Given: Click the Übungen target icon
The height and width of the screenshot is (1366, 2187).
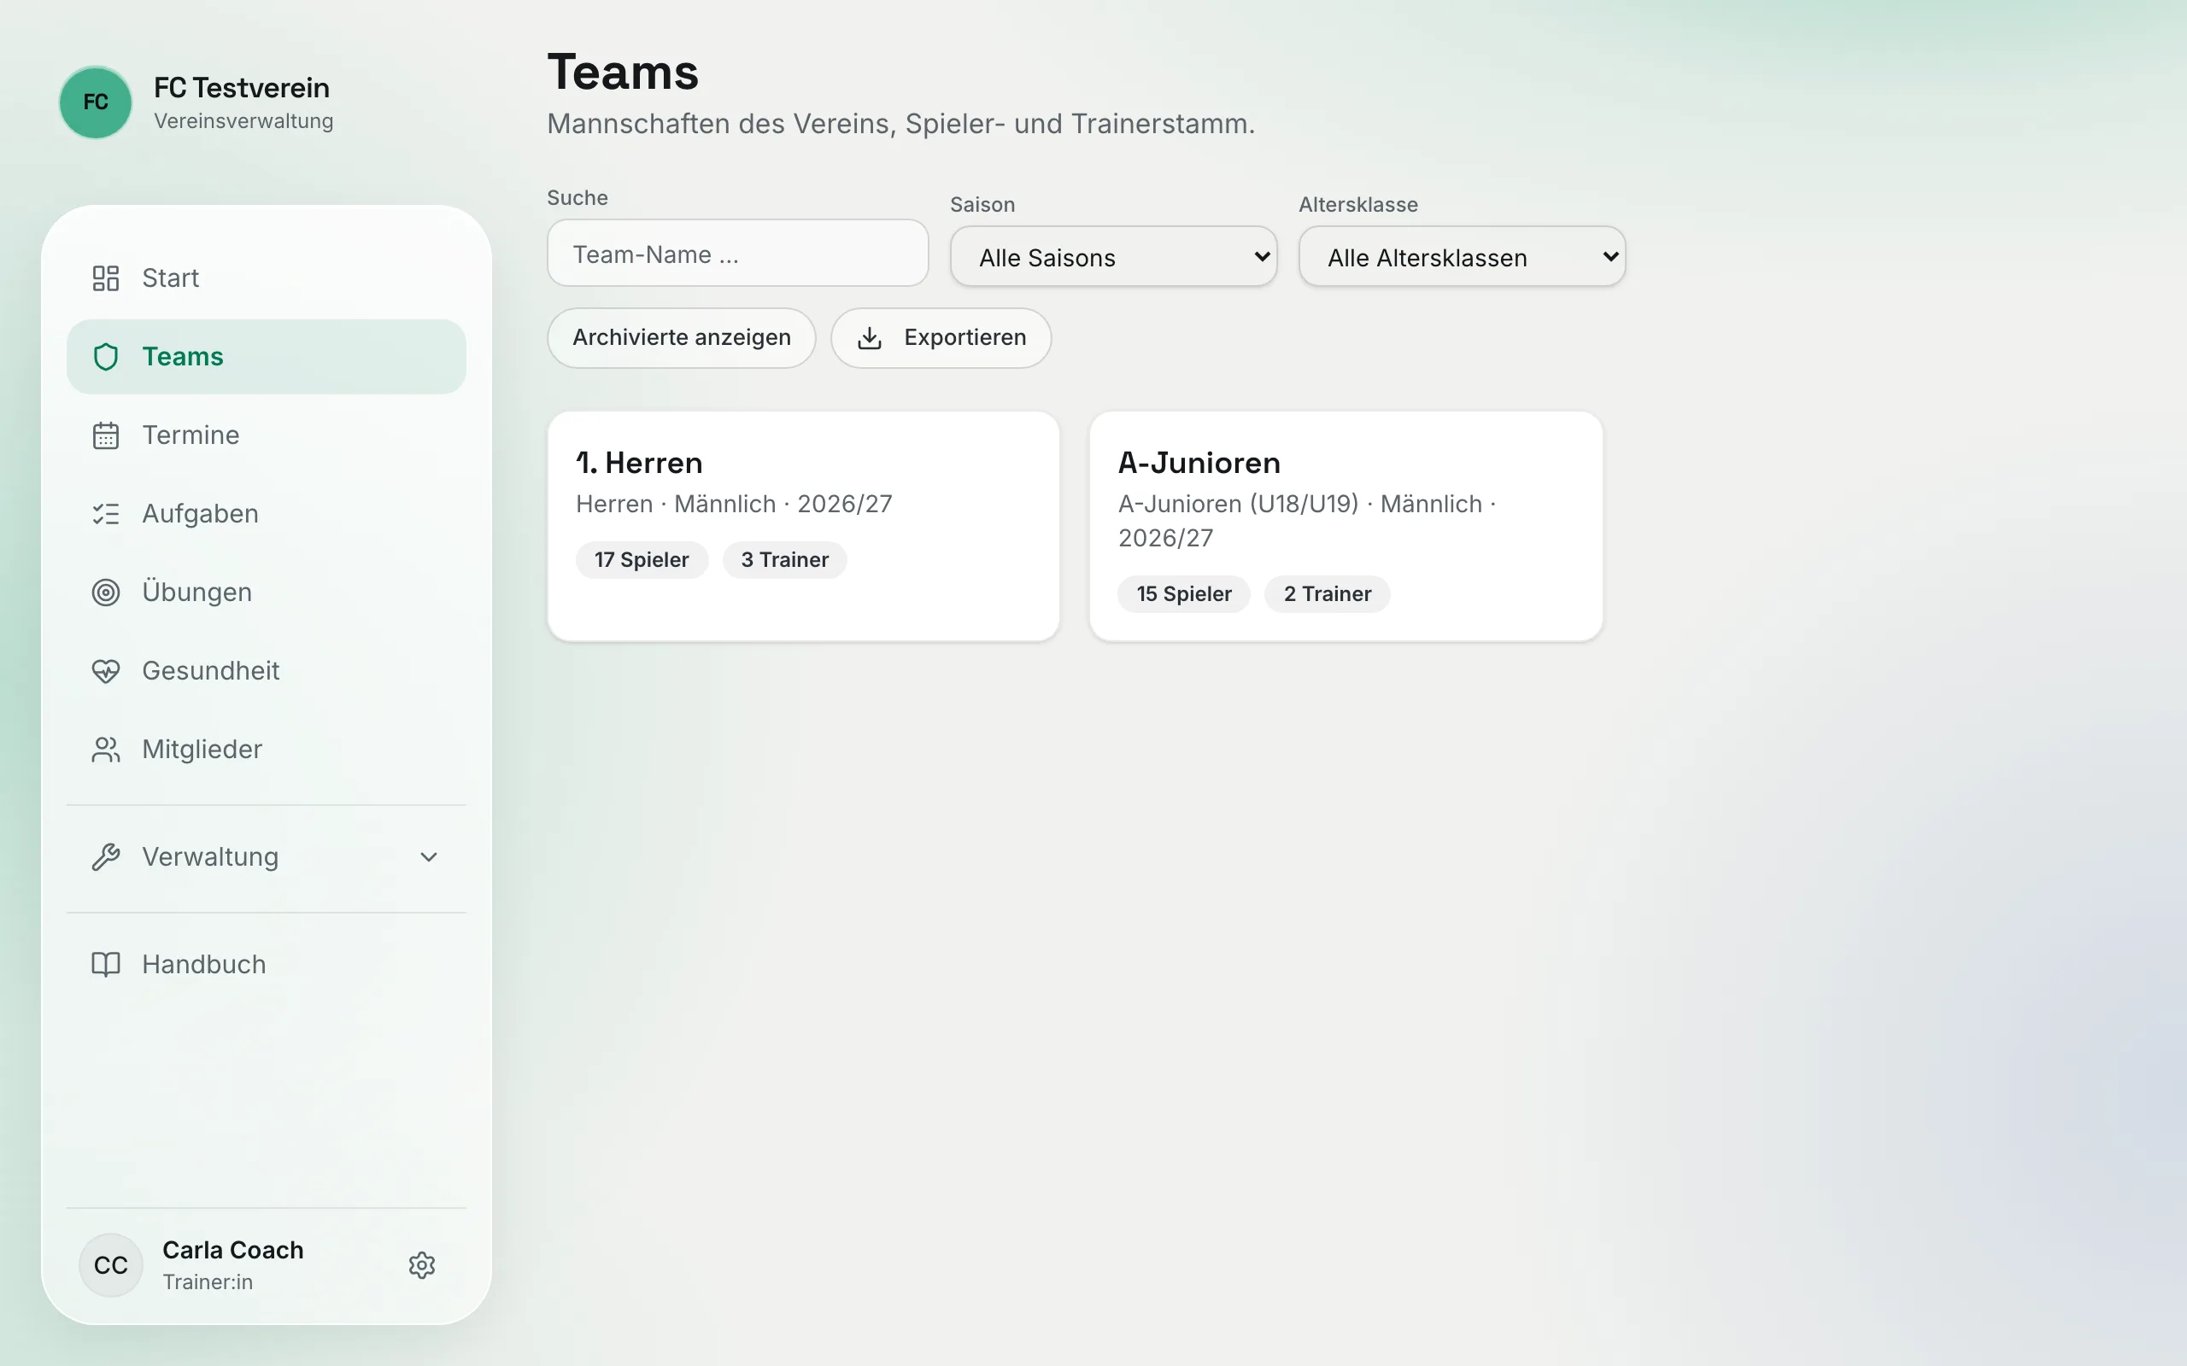Looking at the screenshot, I should point(106,593).
